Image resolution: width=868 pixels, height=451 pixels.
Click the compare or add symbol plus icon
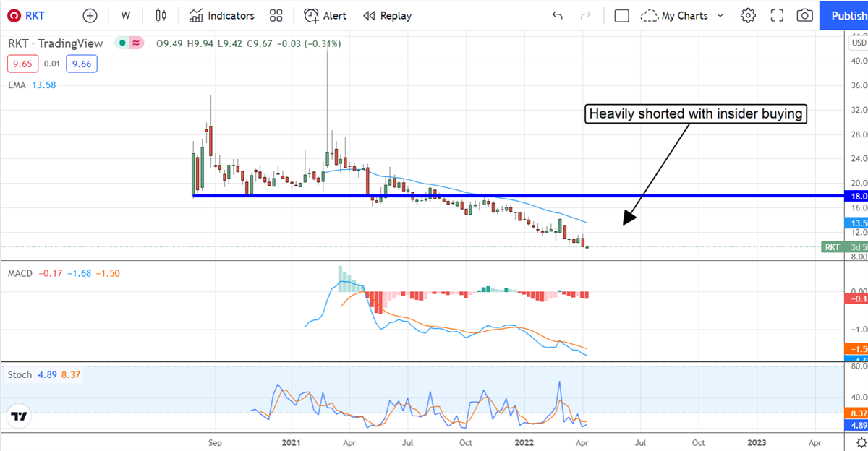tap(90, 15)
